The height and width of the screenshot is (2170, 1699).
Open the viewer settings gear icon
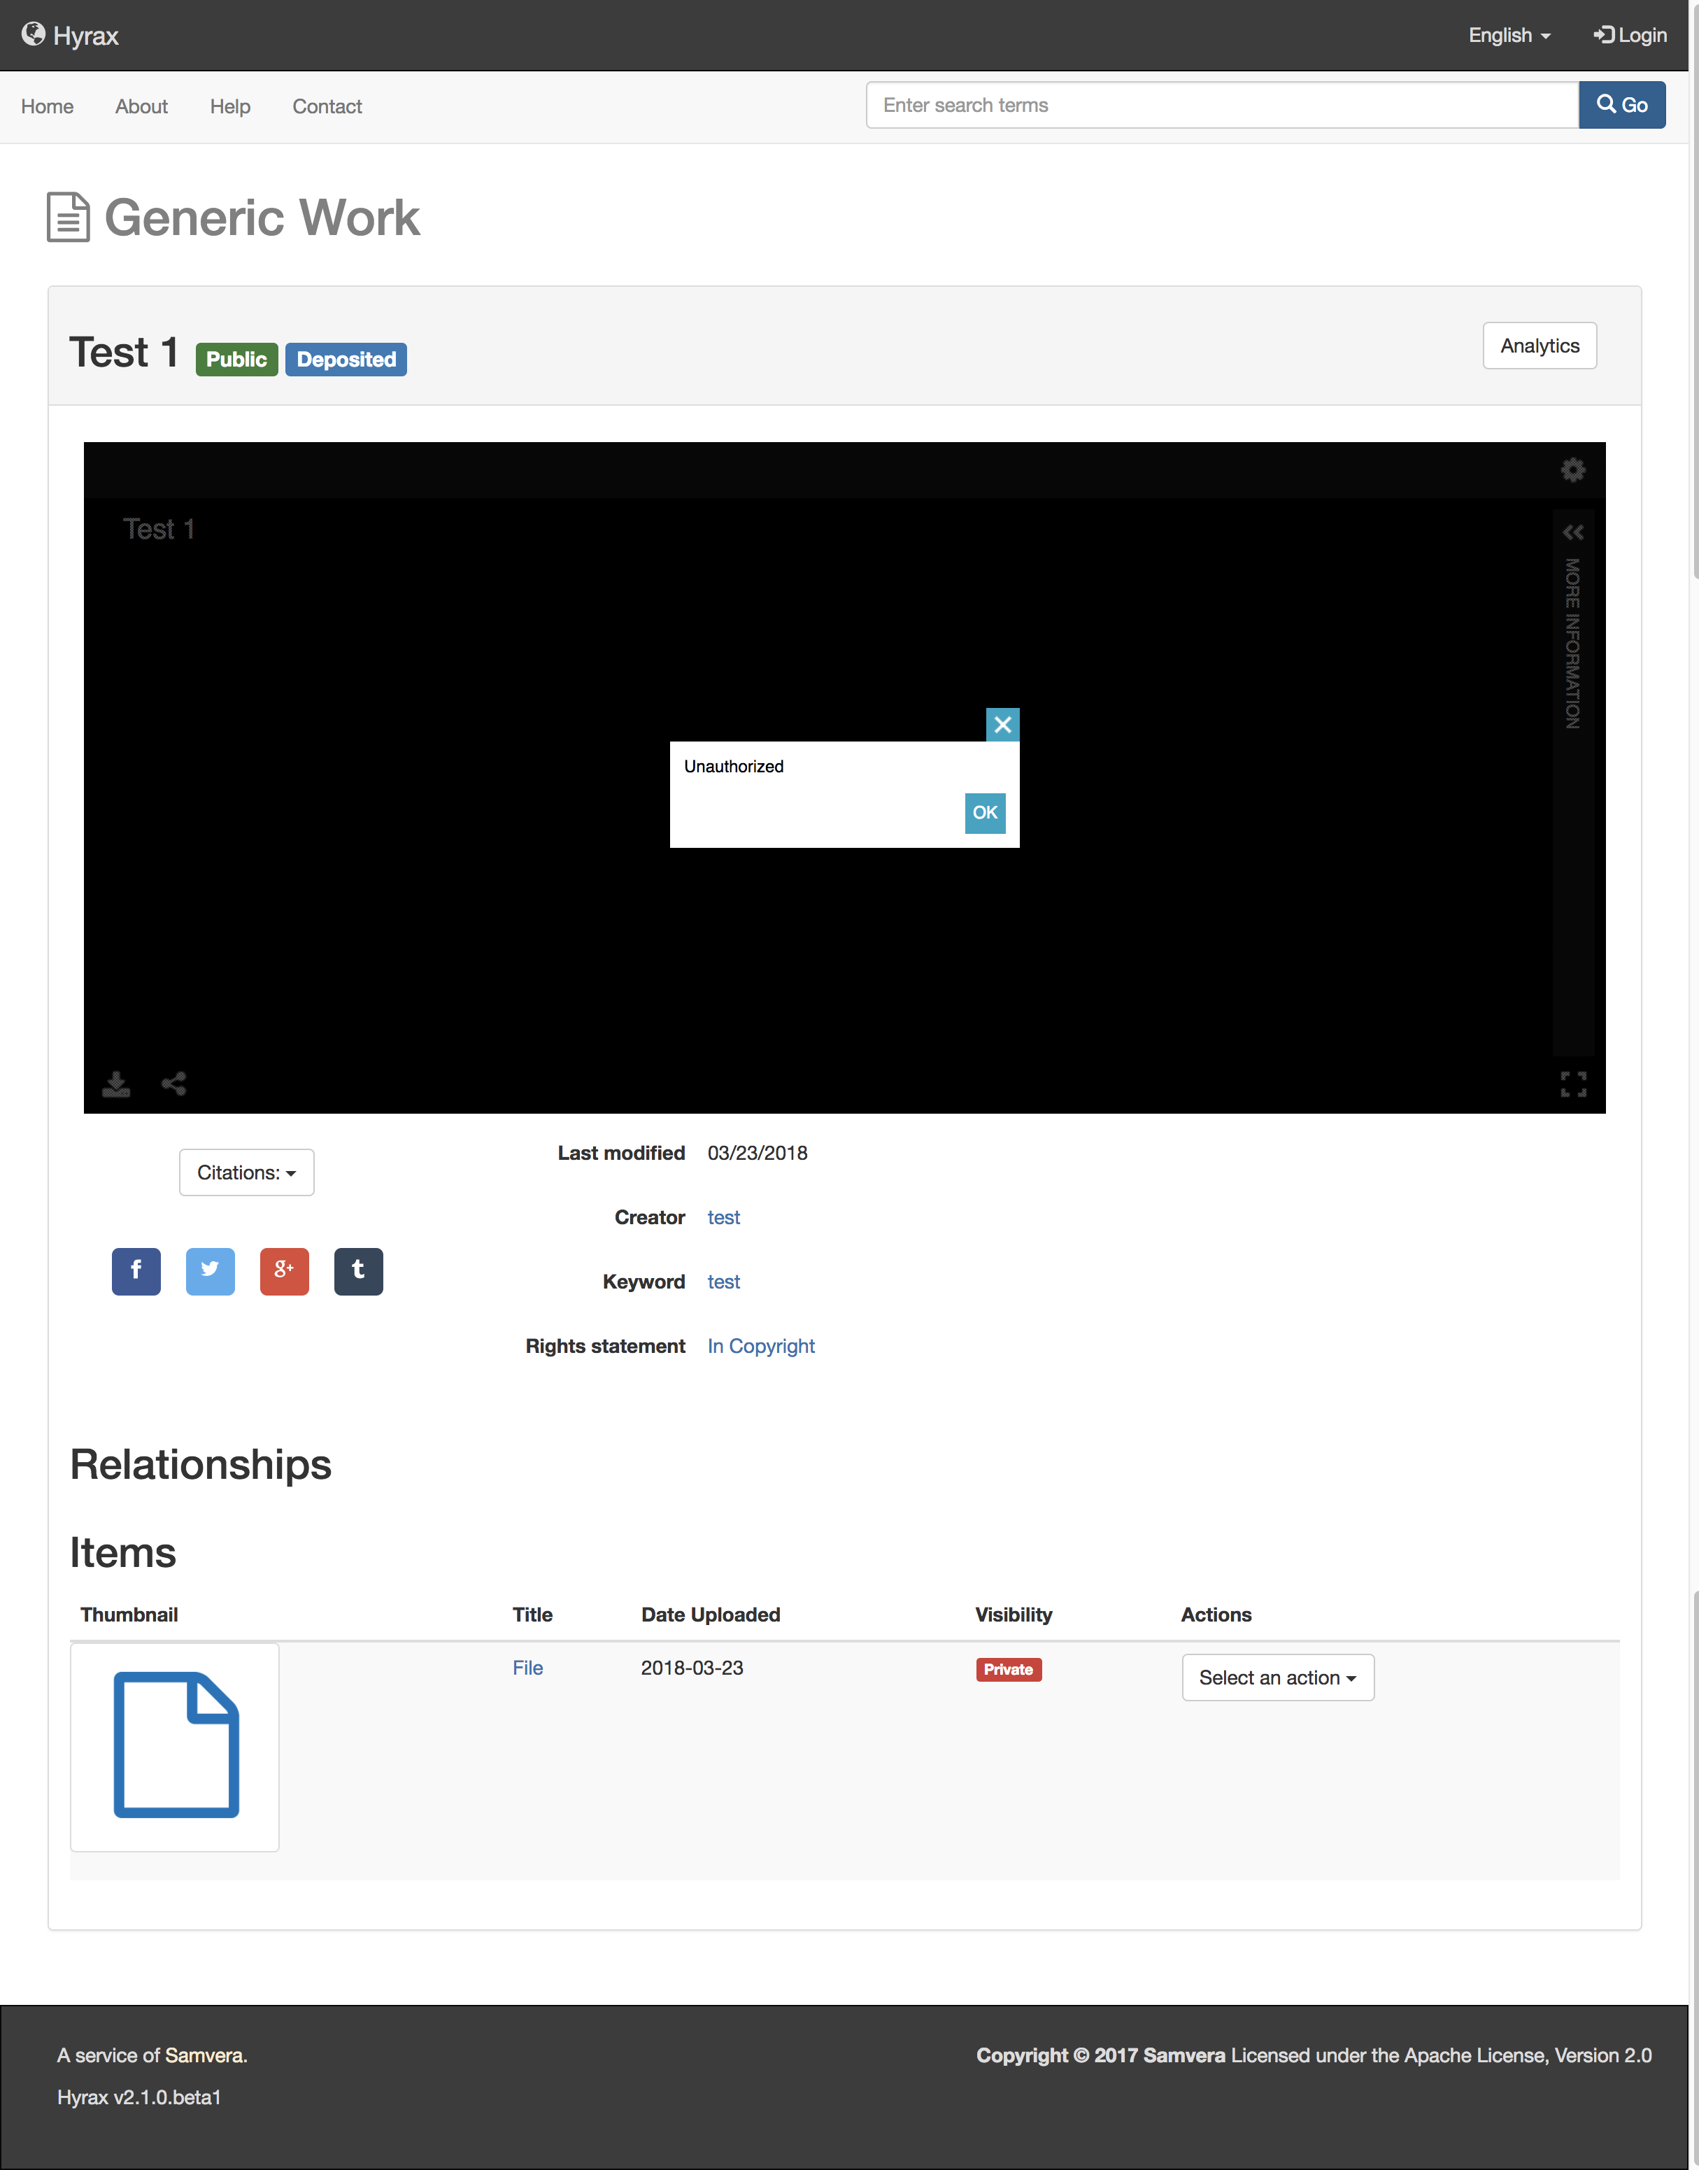(1572, 469)
